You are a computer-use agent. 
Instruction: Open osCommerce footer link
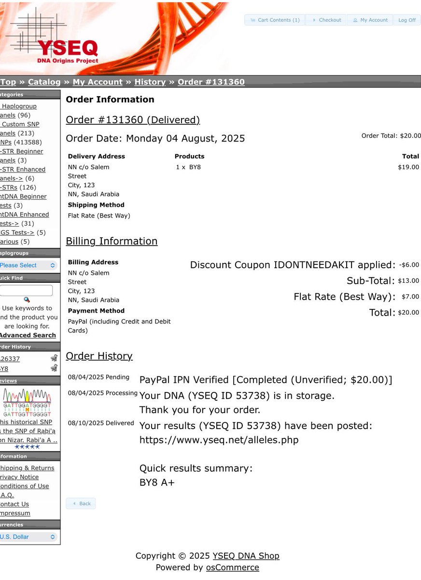(x=232, y=568)
